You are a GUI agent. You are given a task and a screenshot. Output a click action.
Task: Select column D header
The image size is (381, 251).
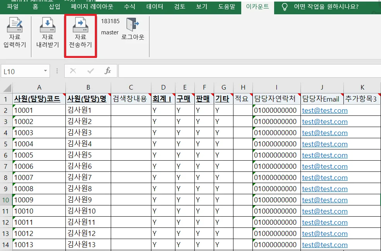tap(163, 87)
